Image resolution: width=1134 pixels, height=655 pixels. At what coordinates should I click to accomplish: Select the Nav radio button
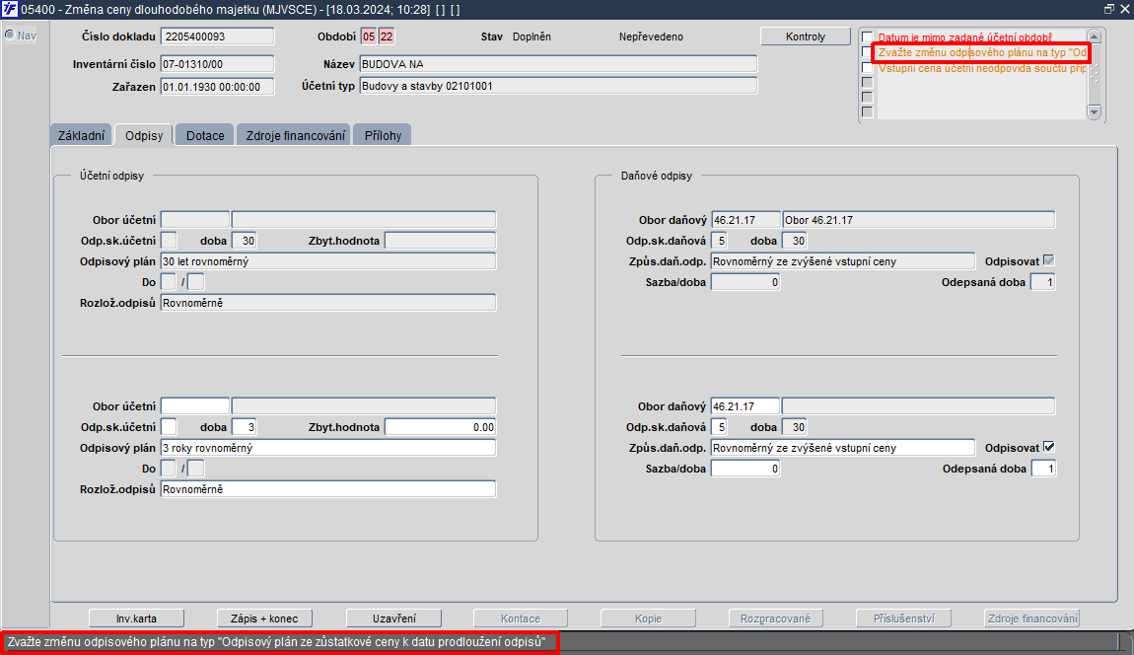pos(10,35)
